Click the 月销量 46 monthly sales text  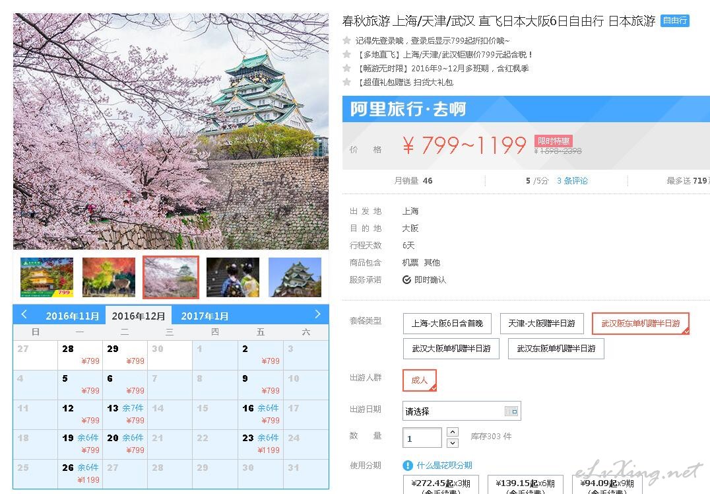[413, 181]
